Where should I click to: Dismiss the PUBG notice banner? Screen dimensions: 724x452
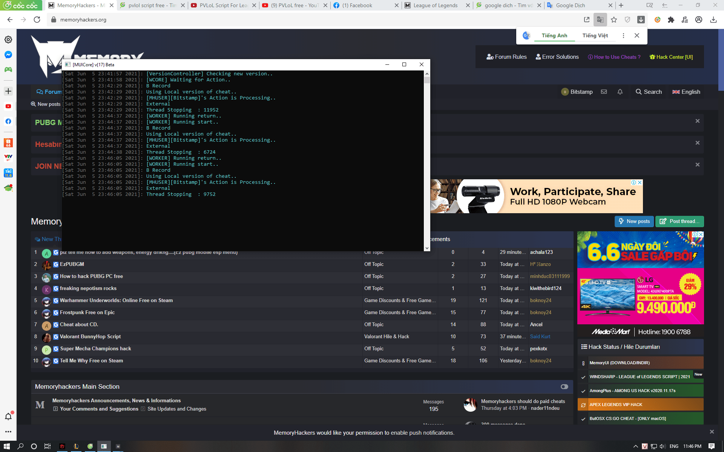697,121
